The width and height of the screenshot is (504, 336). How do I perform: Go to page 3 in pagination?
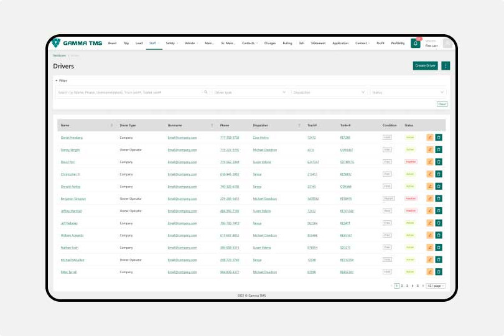coord(407,286)
